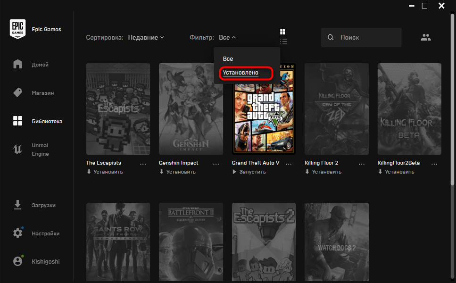
Task: Open the friends list icon
Action: (426, 37)
